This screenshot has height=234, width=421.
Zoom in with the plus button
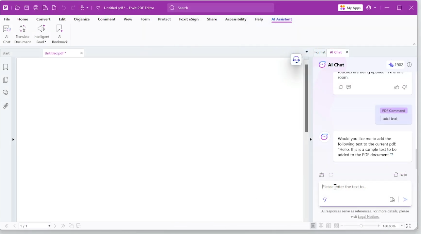379,226
